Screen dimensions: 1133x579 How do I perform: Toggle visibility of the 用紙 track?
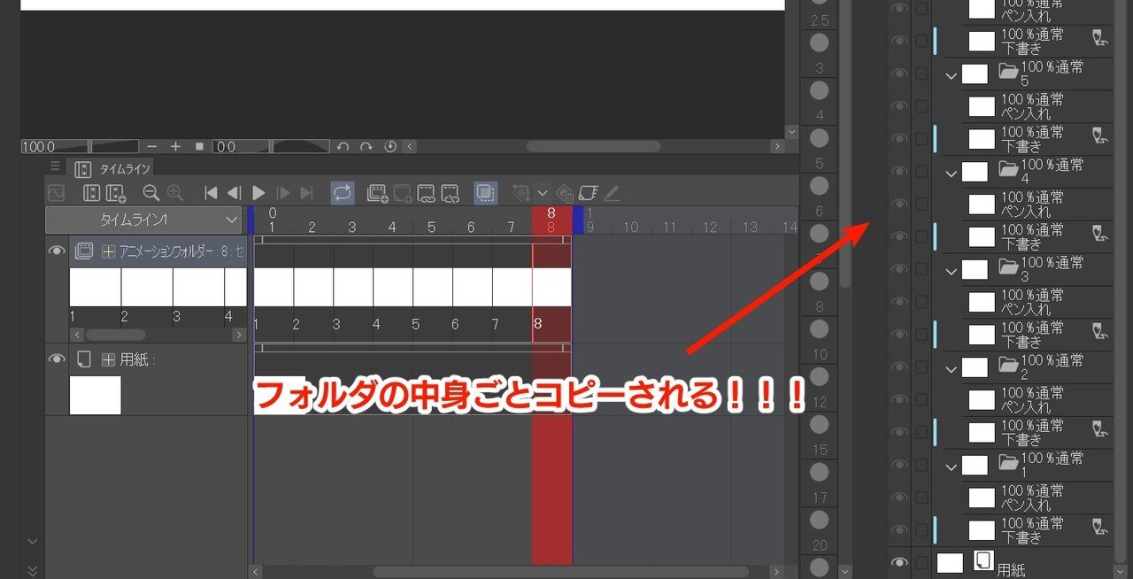pyautogui.click(x=57, y=359)
